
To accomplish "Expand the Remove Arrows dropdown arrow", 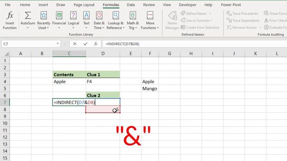I will point(260,27).
